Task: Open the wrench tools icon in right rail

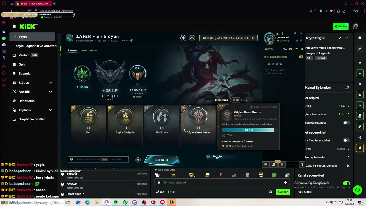Action: (x=360, y=127)
